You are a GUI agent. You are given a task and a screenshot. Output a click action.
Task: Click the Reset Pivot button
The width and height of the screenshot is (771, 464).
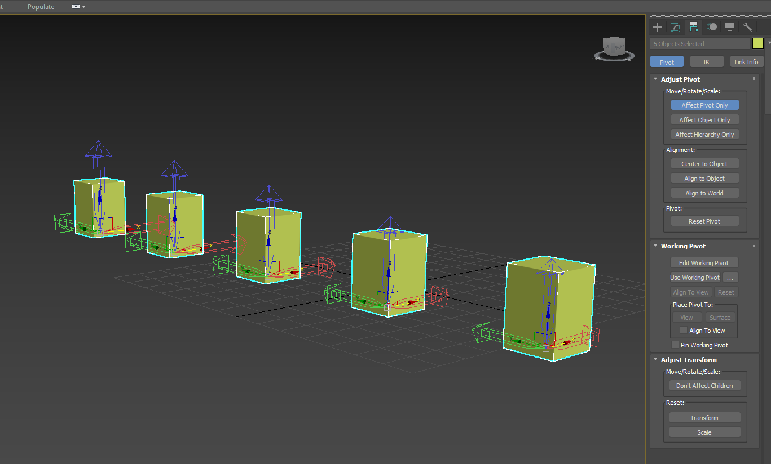click(704, 221)
